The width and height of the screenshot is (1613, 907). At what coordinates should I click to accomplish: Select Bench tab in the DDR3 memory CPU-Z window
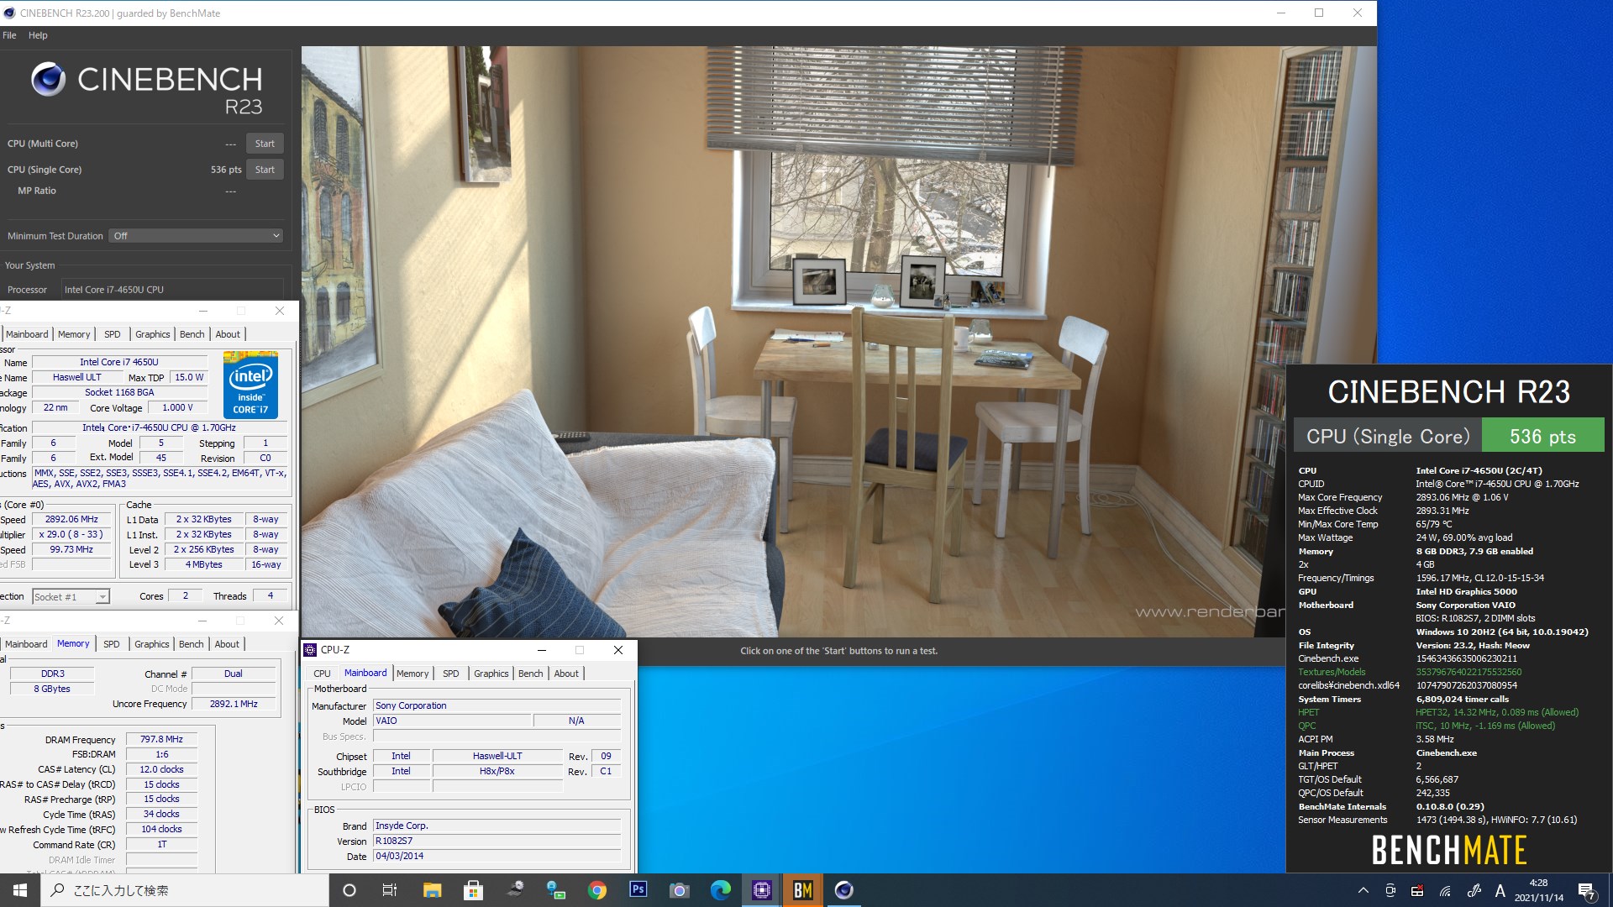tap(191, 644)
